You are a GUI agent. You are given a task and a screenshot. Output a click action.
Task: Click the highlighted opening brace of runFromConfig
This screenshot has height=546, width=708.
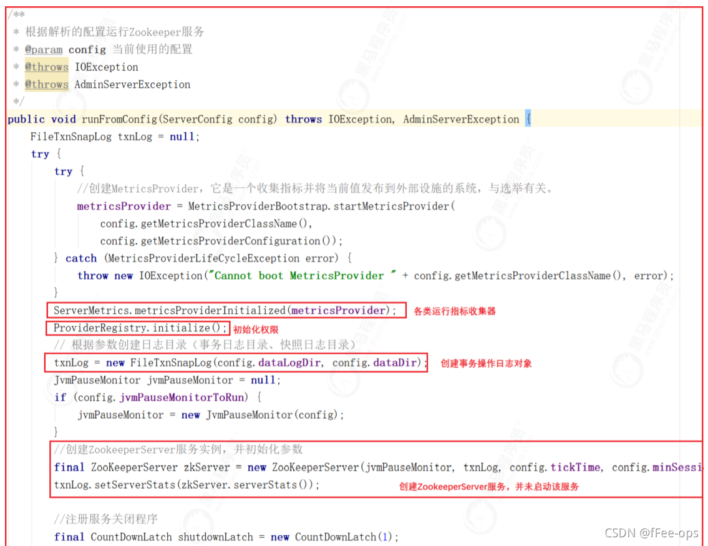[x=528, y=119]
